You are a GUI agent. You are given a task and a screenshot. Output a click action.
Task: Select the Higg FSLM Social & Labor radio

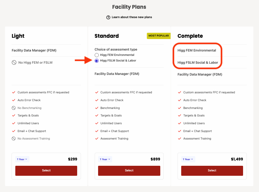pos(97,61)
